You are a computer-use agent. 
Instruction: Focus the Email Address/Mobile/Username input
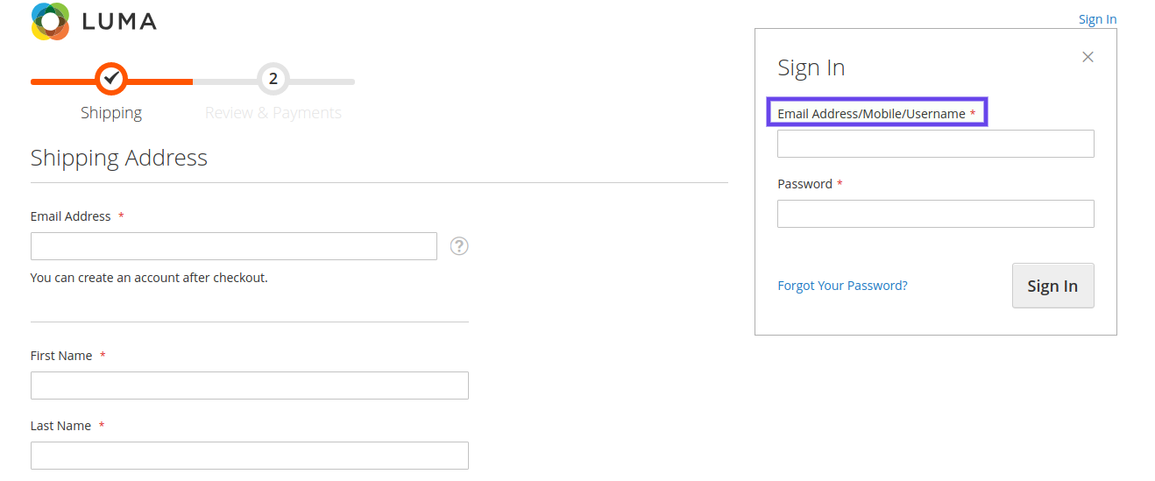click(935, 144)
